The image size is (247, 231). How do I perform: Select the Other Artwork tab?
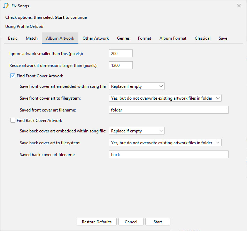pos(95,38)
